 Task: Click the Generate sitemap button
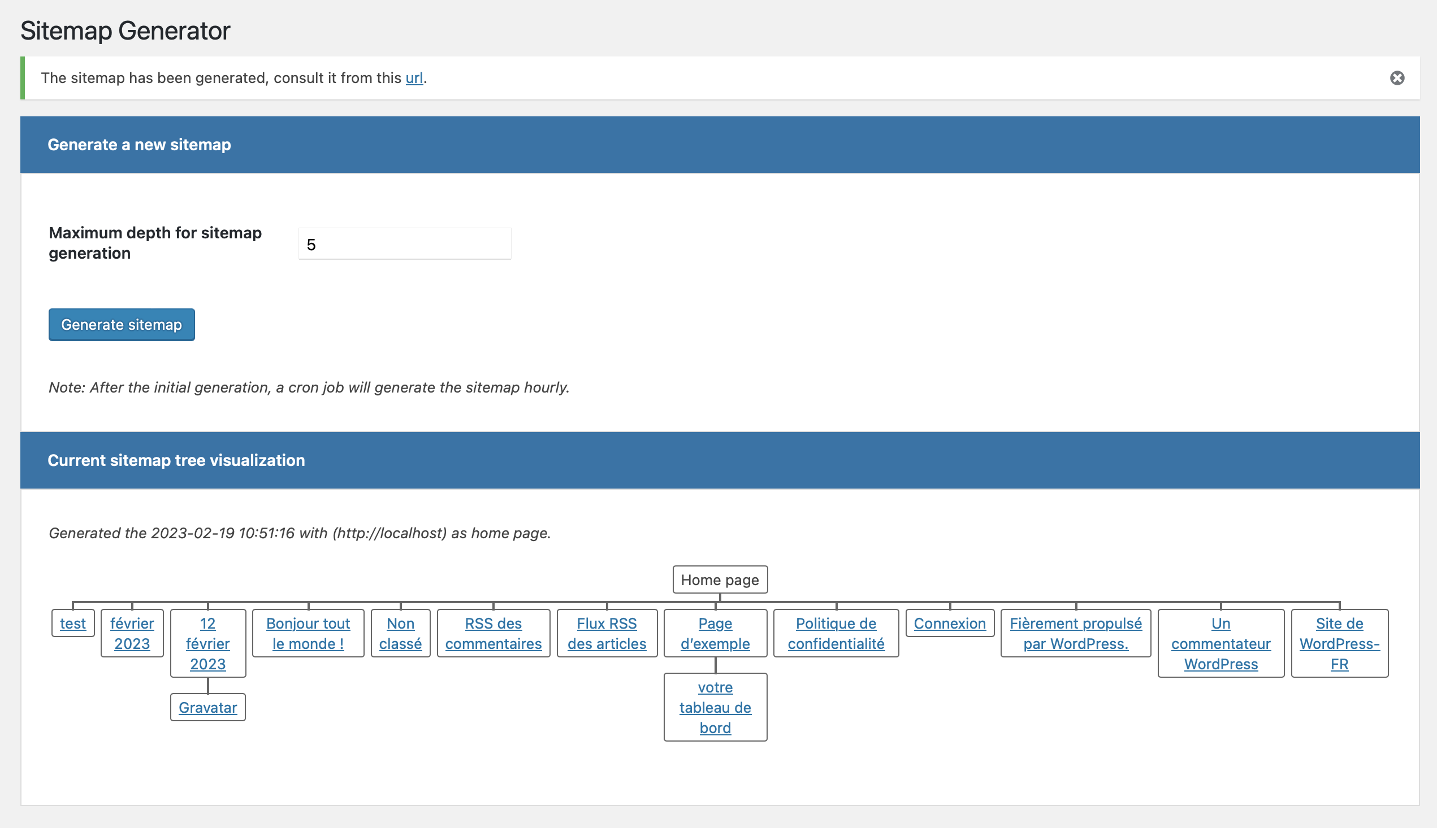point(121,325)
